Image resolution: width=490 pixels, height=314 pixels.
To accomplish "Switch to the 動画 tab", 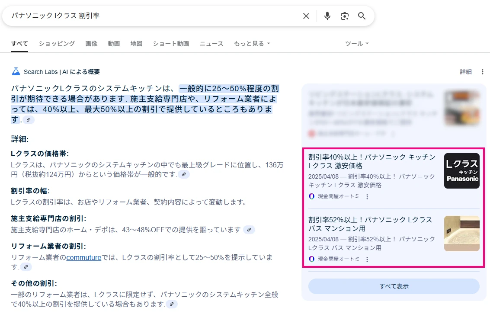I will tap(114, 44).
